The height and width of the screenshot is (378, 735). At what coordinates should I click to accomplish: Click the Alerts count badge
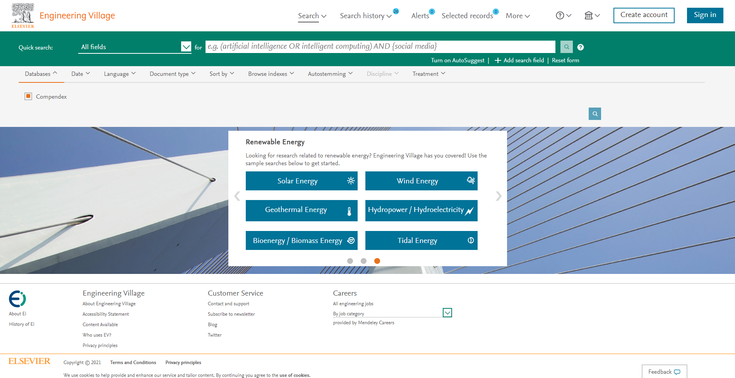[432, 12]
